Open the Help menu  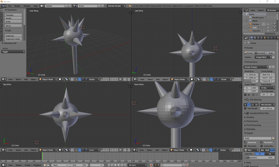tap(36, 6)
